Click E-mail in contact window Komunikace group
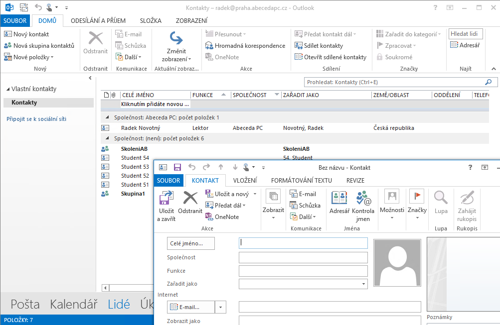Image resolution: width=500 pixels, height=325 pixels. 303,194
